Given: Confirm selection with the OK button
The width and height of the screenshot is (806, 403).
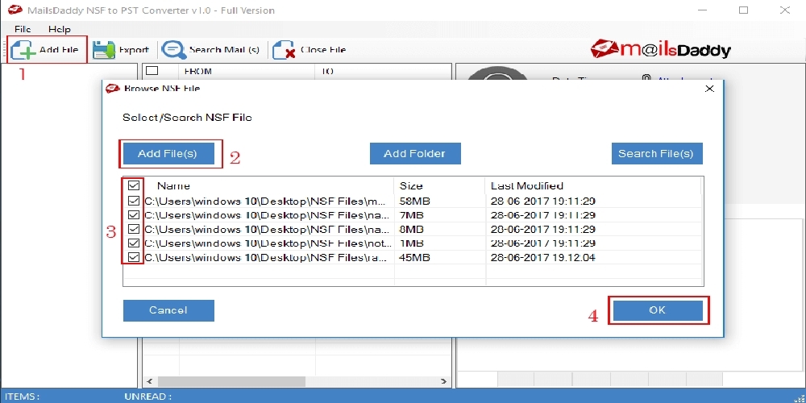Looking at the screenshot, I should pyautogui.click(x=658, y=310).
